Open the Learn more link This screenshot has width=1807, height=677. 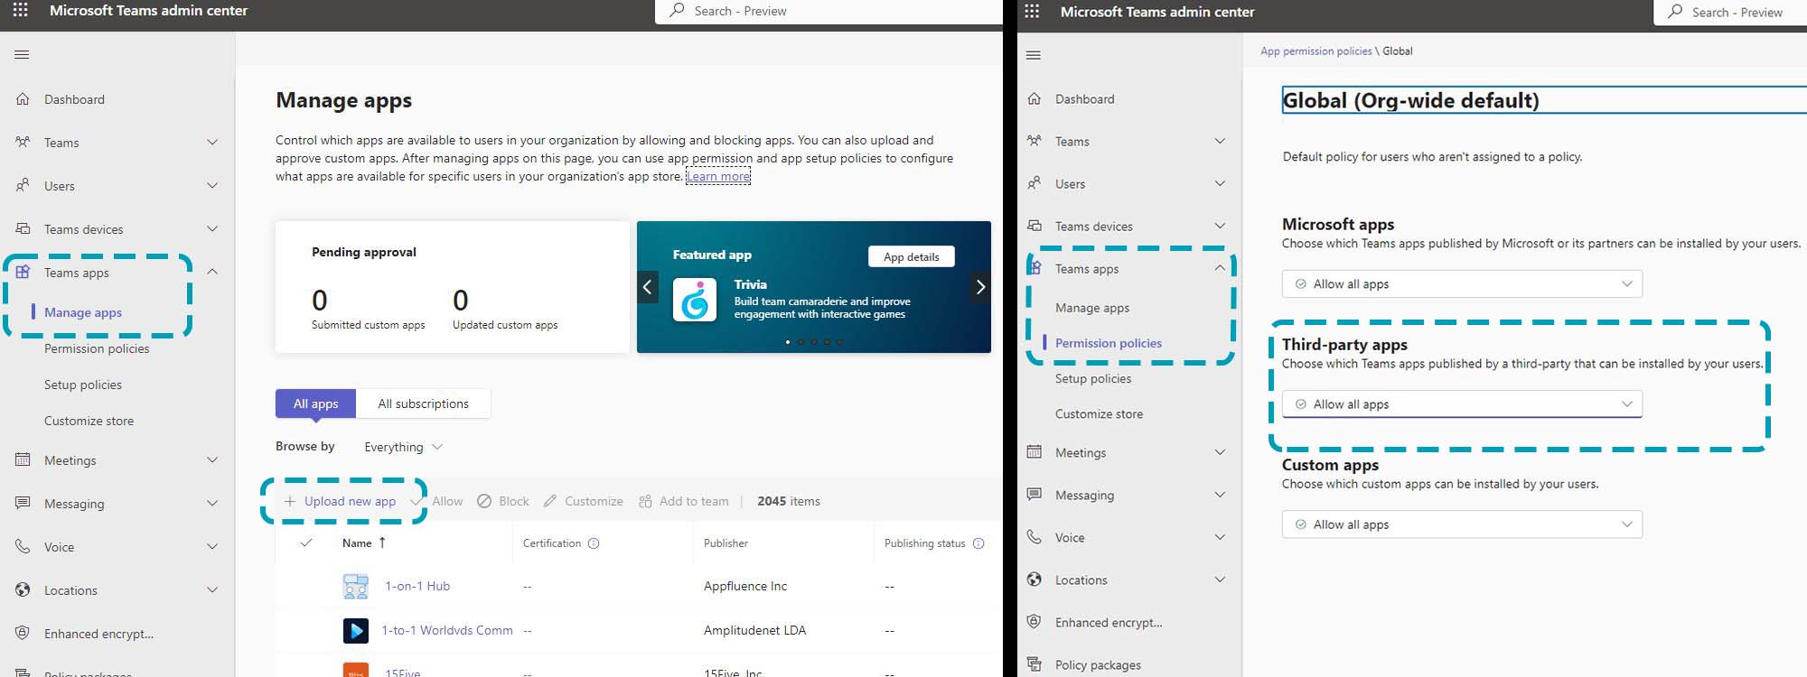coord(718,176)
